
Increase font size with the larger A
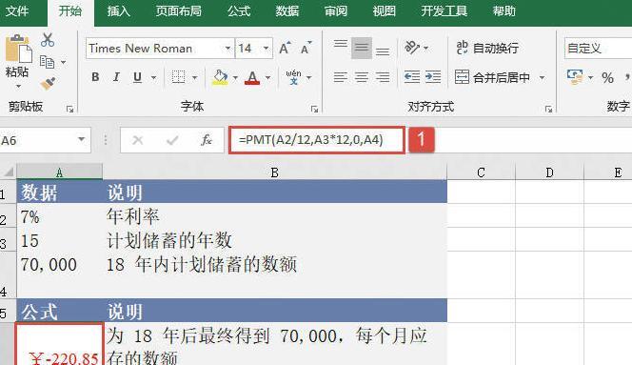pos(285,49)
